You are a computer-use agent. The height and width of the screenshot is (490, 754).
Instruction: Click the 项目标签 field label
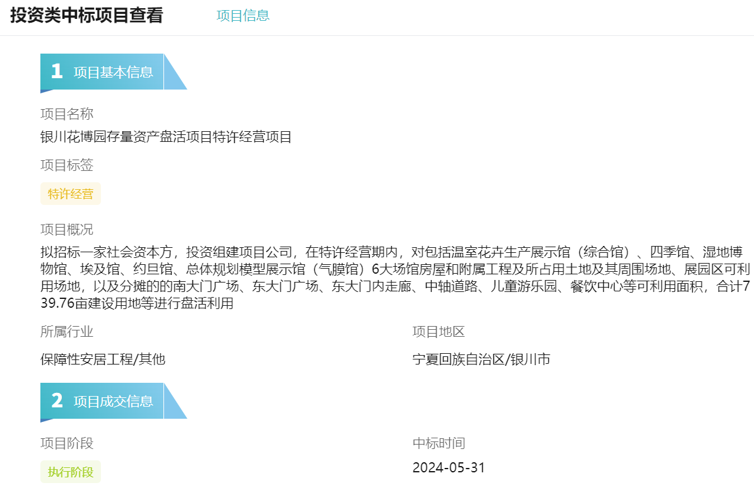[67, 165]
